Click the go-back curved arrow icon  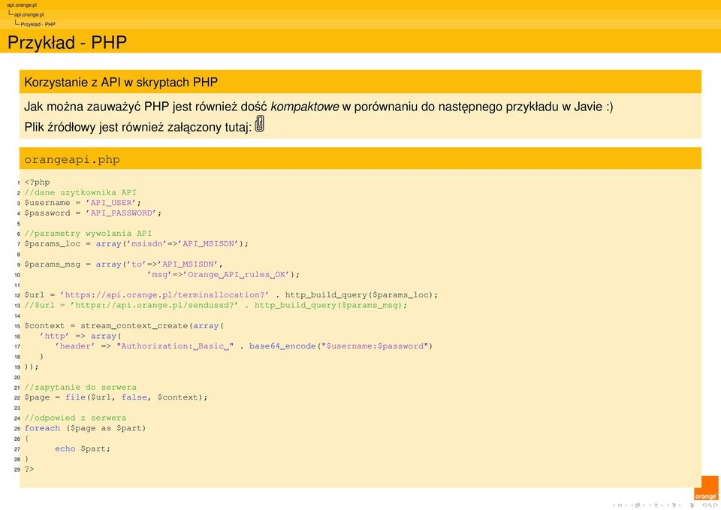click(x=704, y=505)
